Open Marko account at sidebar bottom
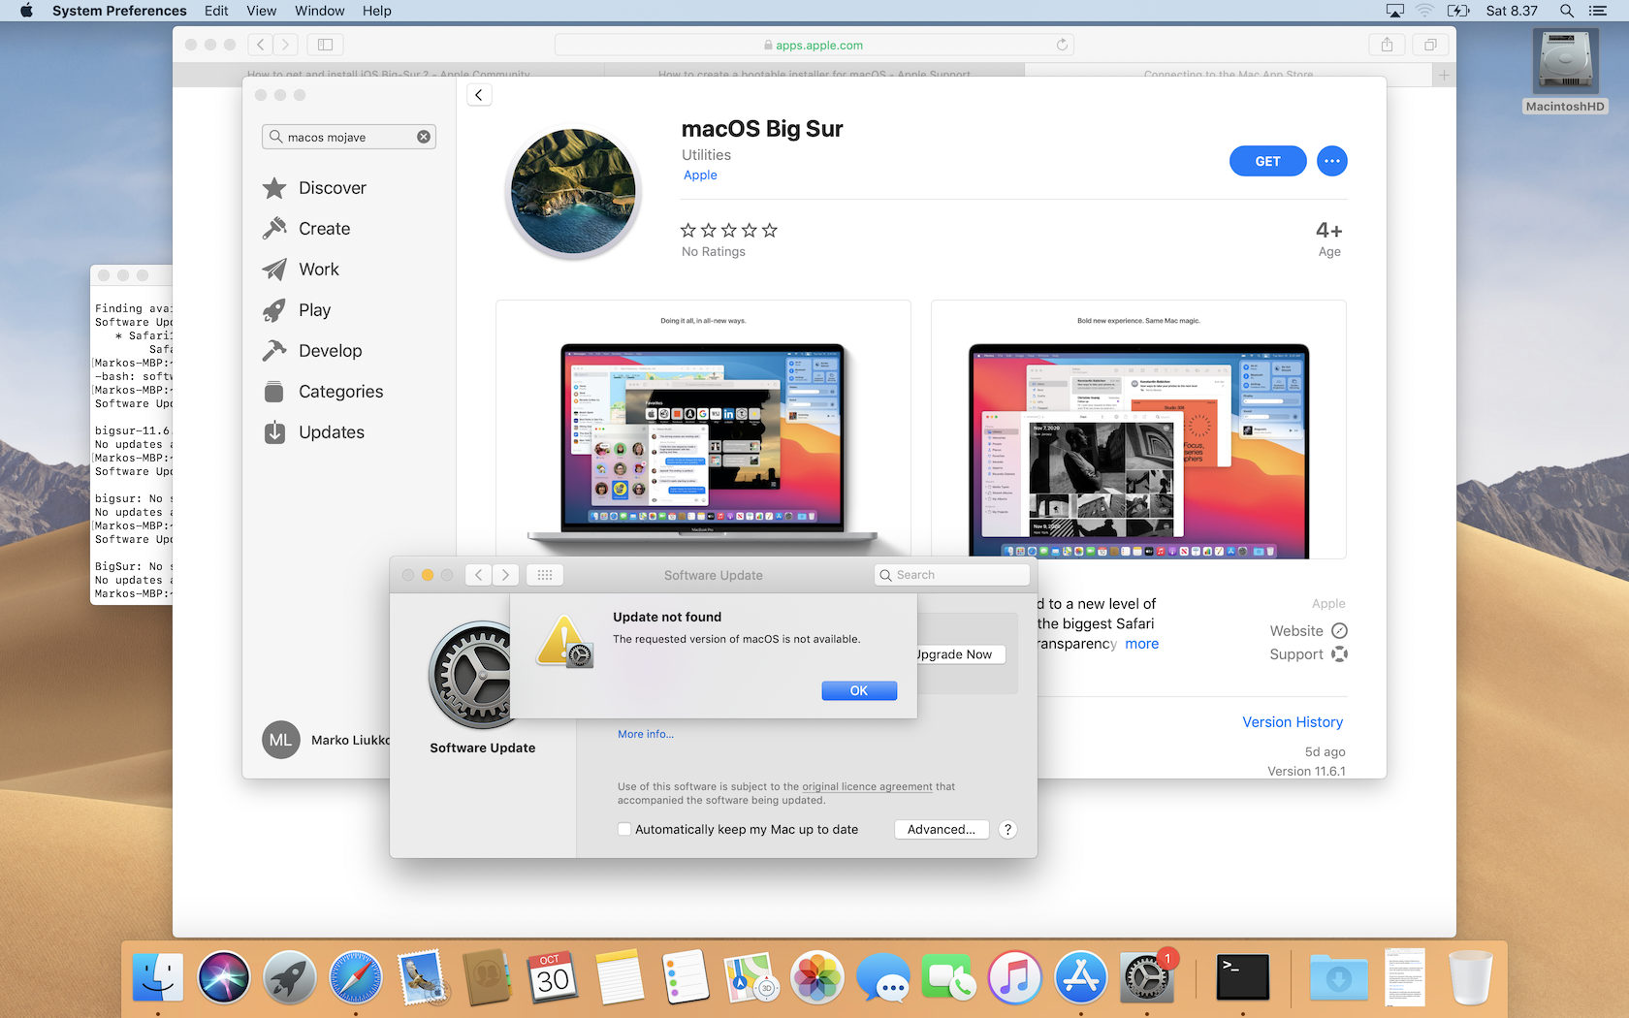1629x1018 pixels. (x=326, y=740)
